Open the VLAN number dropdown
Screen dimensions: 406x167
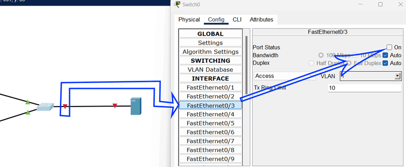pyautogui.click(x=370, y=76)
